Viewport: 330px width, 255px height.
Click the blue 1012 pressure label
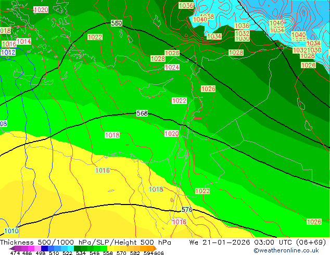tap(8, 52)
